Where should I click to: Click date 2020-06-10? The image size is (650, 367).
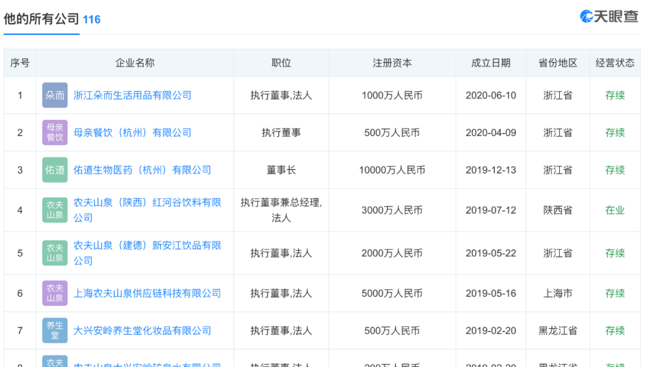coord(491,95)
